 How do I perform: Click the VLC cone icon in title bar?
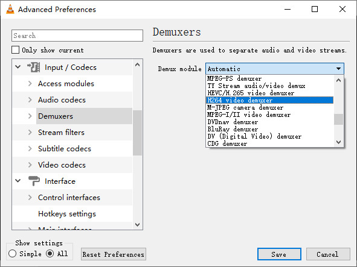(x=10, y=9)
